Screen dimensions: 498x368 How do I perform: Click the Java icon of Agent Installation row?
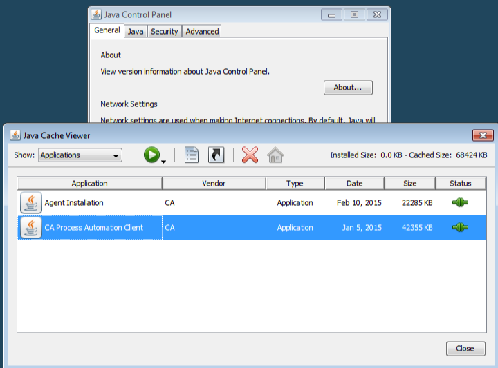pos(31,202)
